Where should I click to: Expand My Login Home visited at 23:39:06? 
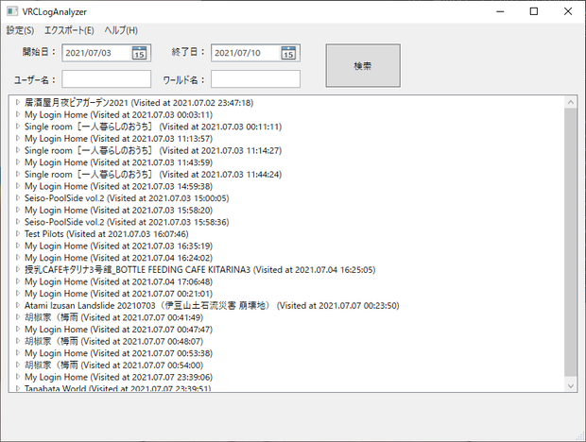[18, 377]
